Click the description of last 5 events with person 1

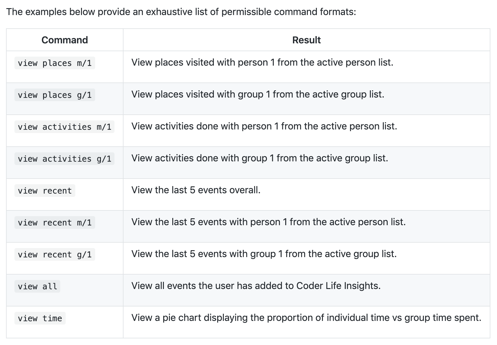tap(268, 222)
